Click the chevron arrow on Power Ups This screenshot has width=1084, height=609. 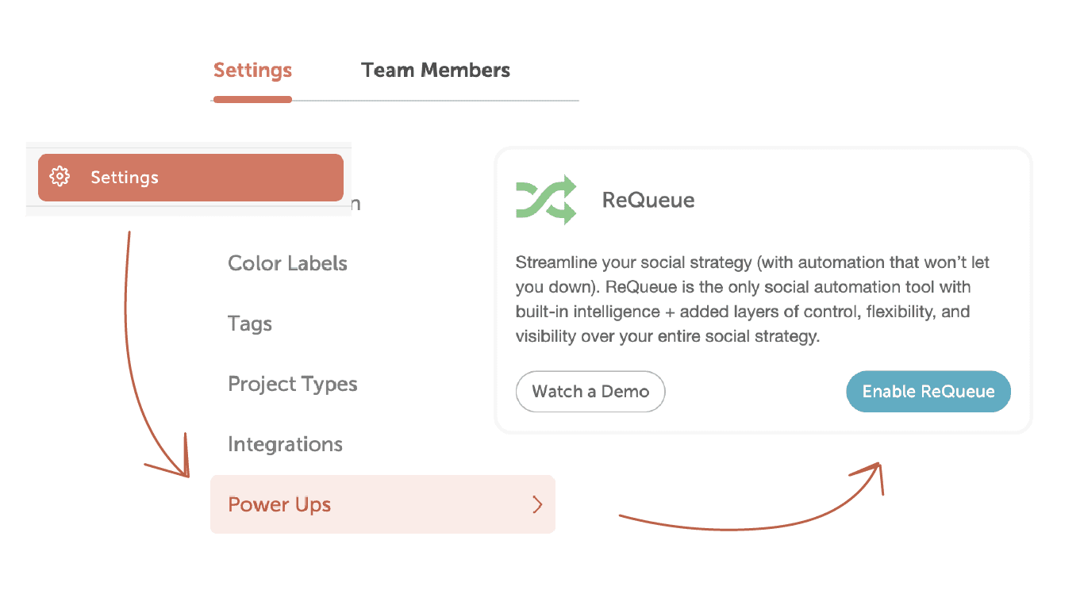(x=537, y=504)
